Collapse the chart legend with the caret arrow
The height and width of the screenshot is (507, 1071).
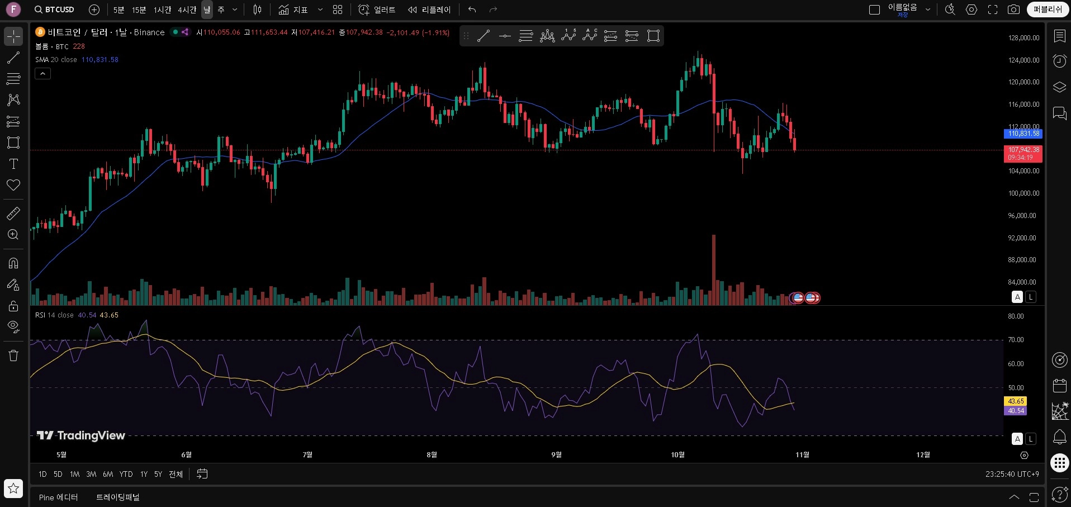(x=42, y=73)
